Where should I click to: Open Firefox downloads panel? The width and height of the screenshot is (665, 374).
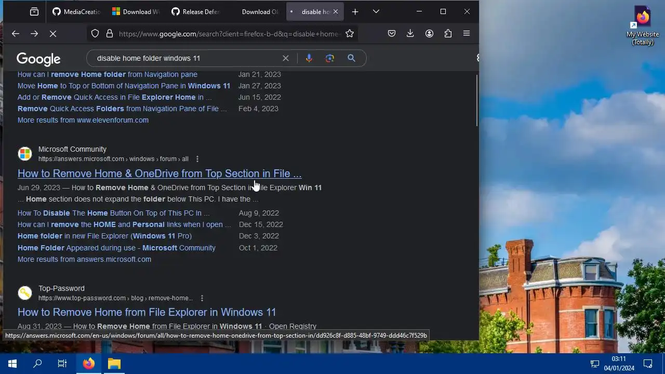tap(410, 34)
